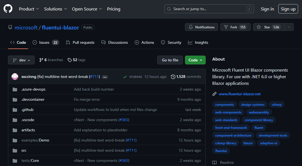
Task: Open the Pricing page
Action: [x=114, y=9]
